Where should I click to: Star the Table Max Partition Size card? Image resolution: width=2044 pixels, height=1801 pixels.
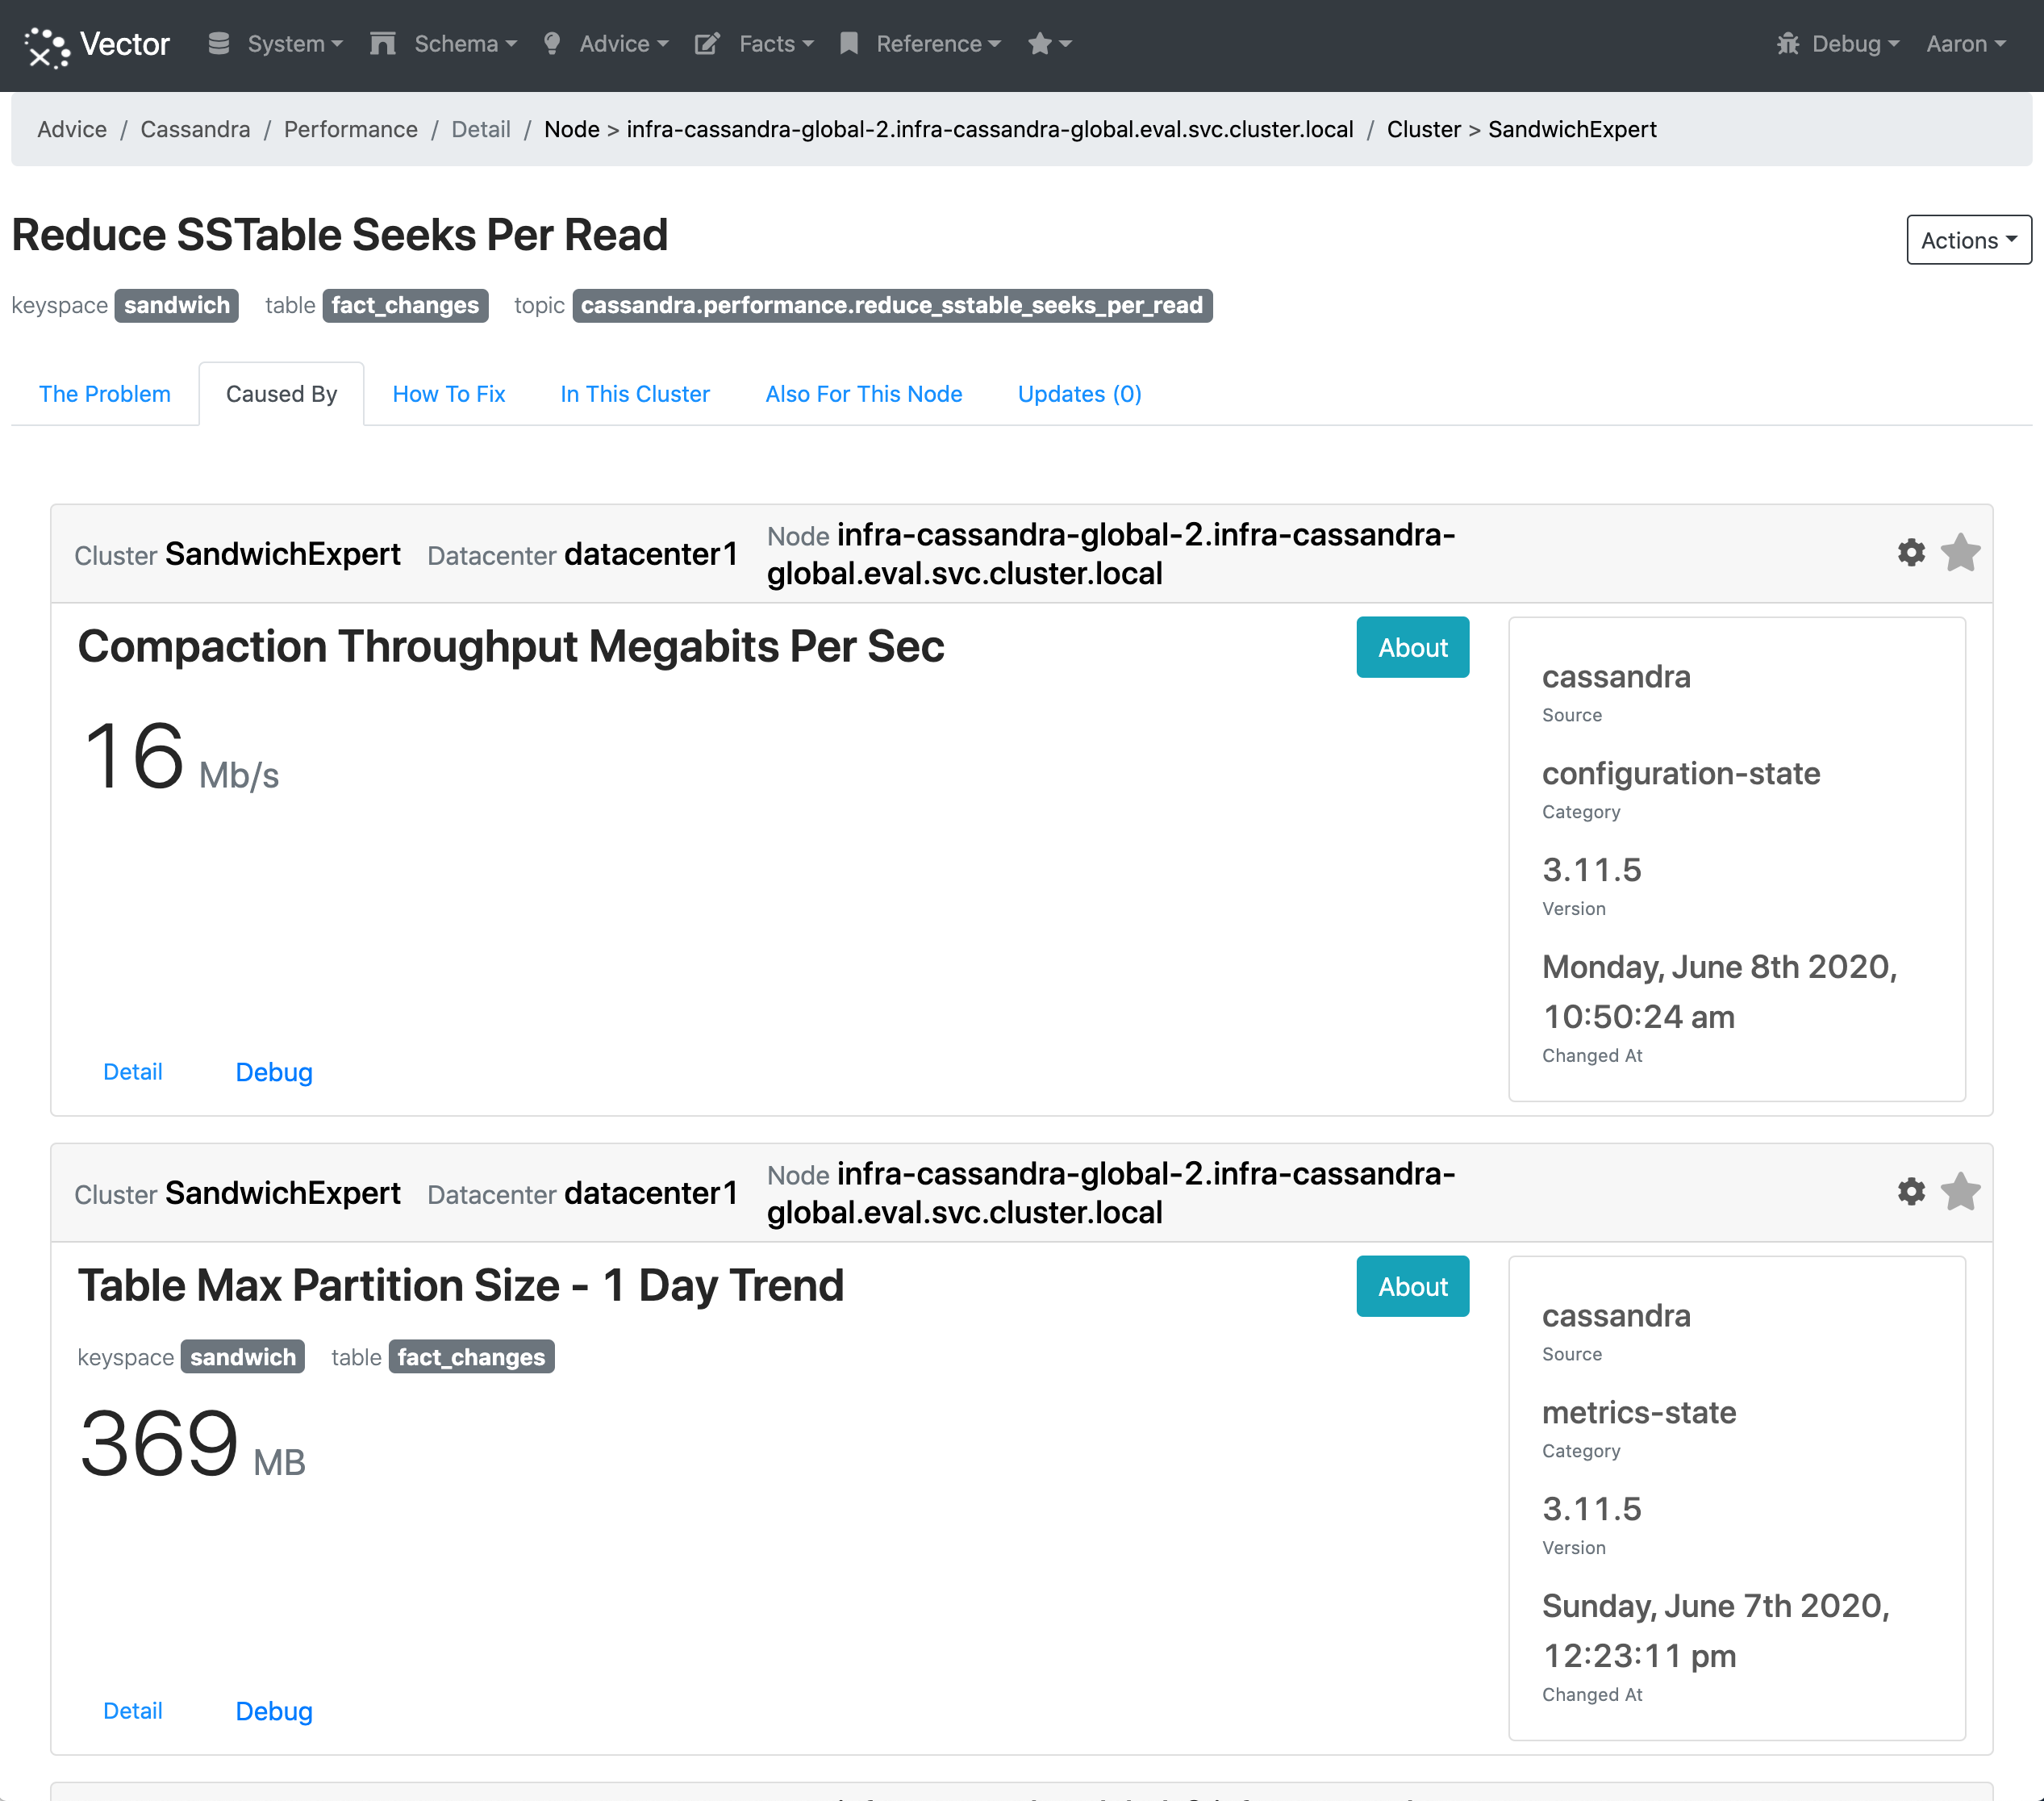point(1960,1191)
